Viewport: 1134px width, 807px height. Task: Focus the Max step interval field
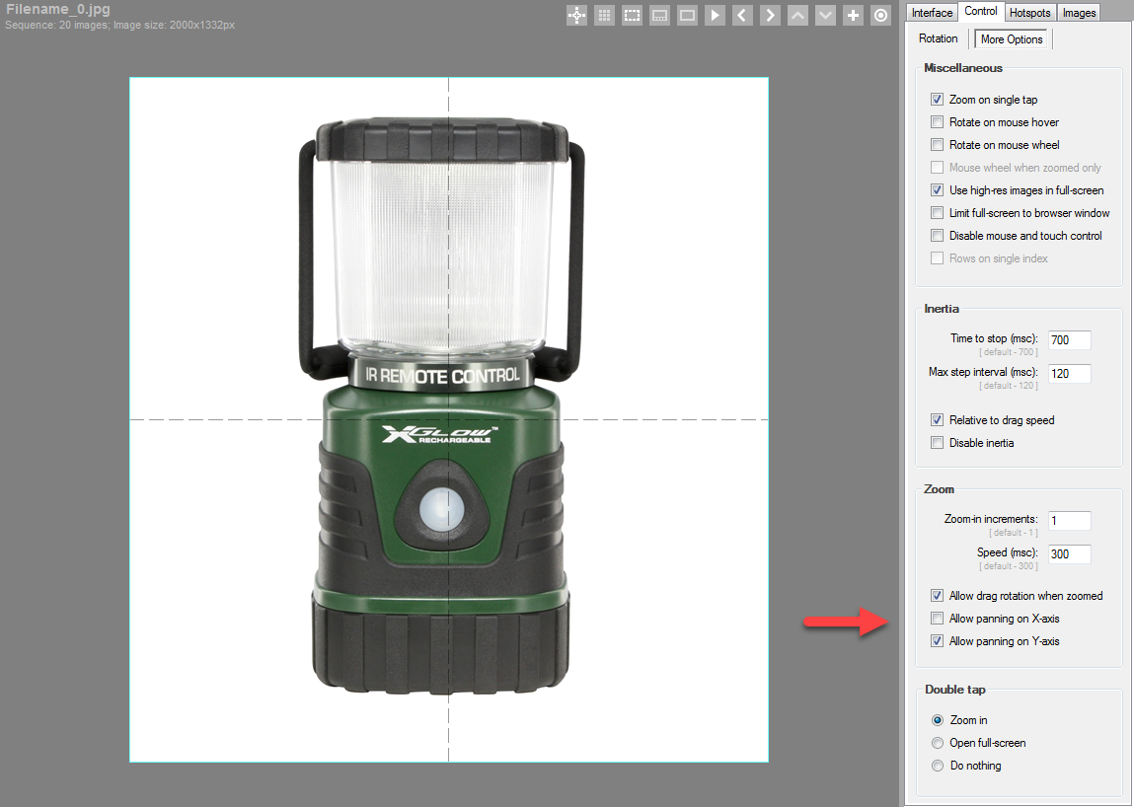[x=1070, y=373]
